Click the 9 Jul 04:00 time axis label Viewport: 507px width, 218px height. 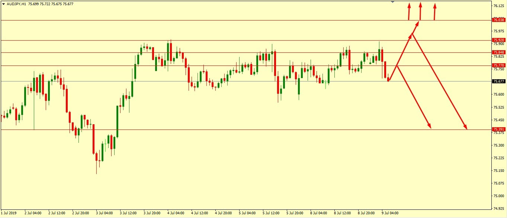click(389, 213)
